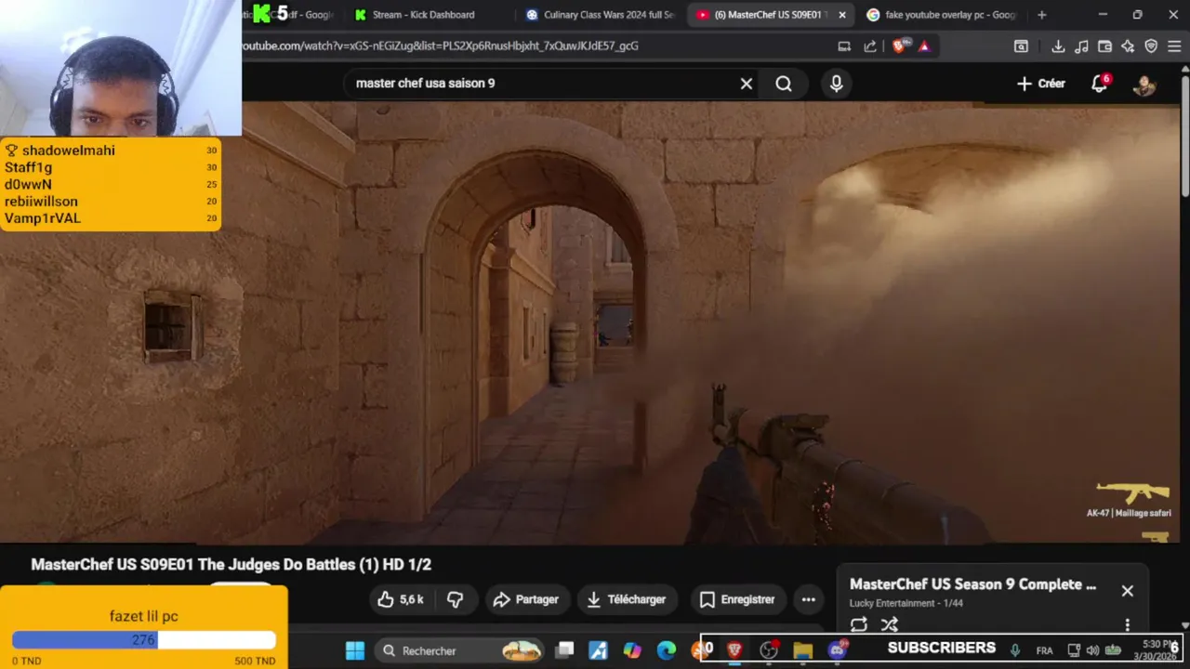Toggle playlist loop icon

pos(858,624)
